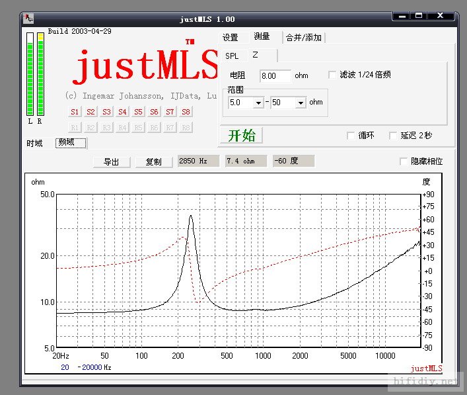
Task: Select the S2 memory slot button
Action: click(x=90, y=112)
